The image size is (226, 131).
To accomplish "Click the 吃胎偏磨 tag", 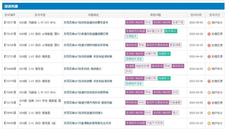I will click(175, 102).
